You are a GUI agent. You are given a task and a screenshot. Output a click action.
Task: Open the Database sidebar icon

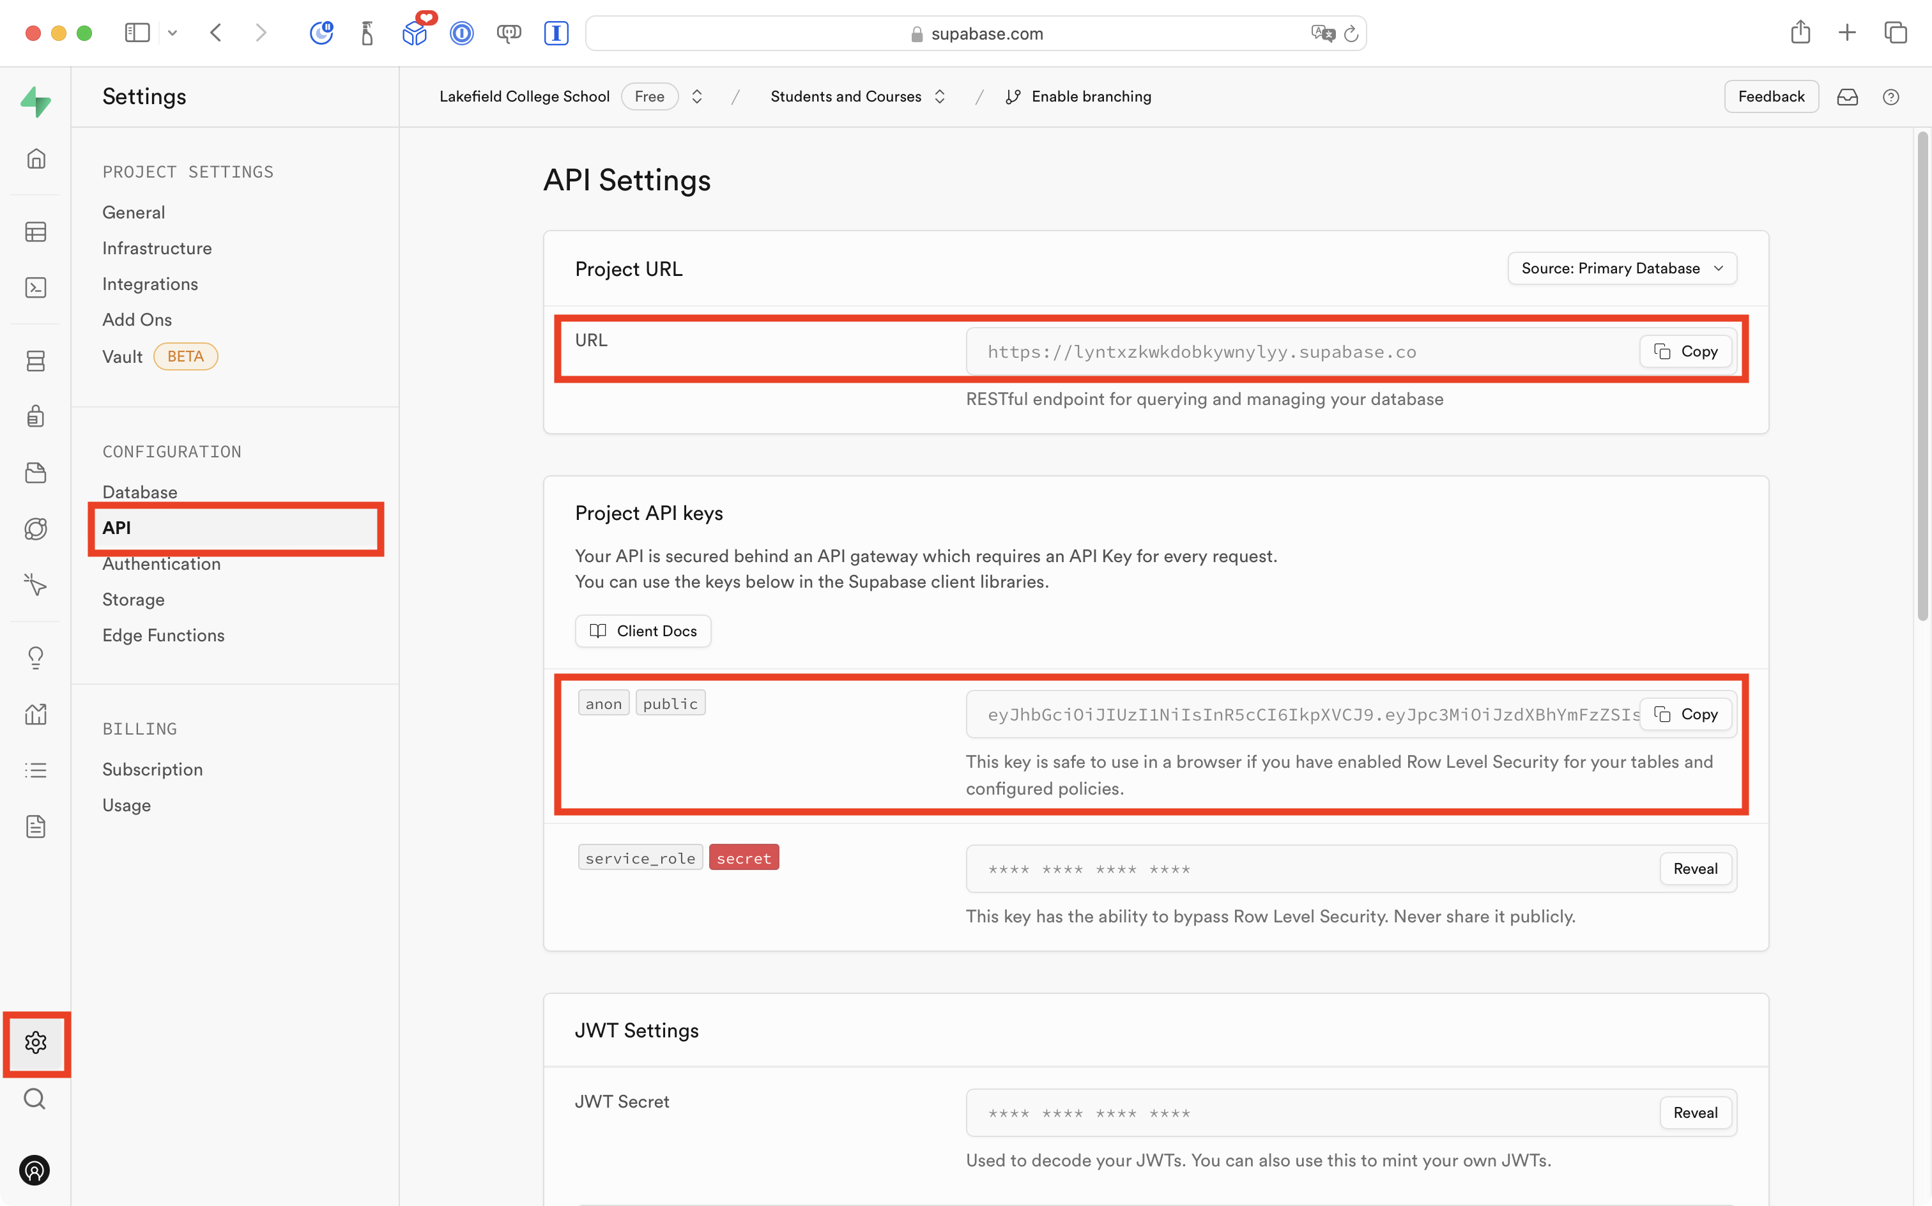click(x=36, y=360)
